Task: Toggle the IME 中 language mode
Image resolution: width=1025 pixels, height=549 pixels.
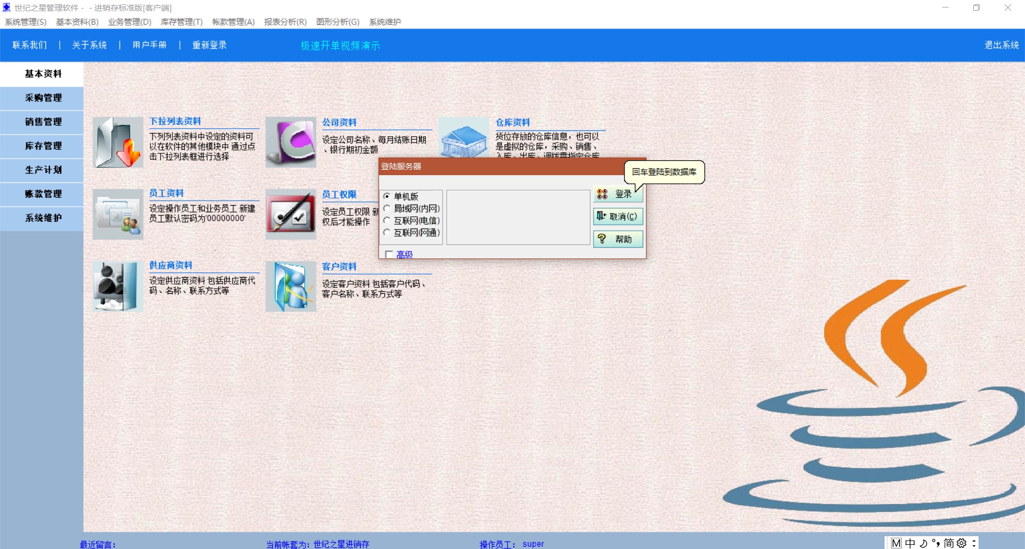Action: pyautogui.click(x=910, y=543)
